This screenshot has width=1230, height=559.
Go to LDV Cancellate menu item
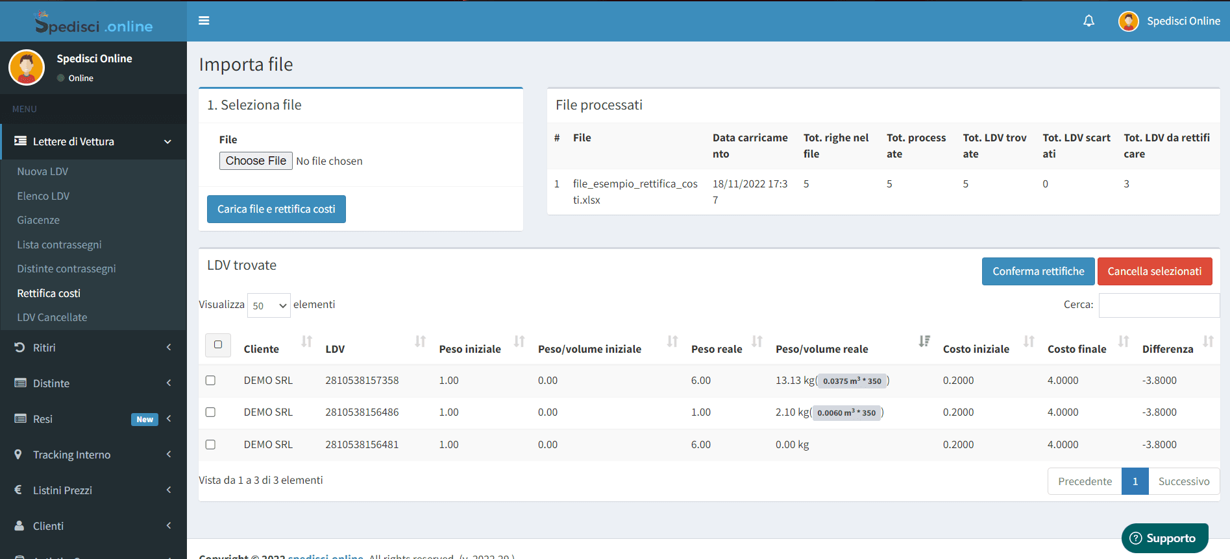[x=52, y=317]
